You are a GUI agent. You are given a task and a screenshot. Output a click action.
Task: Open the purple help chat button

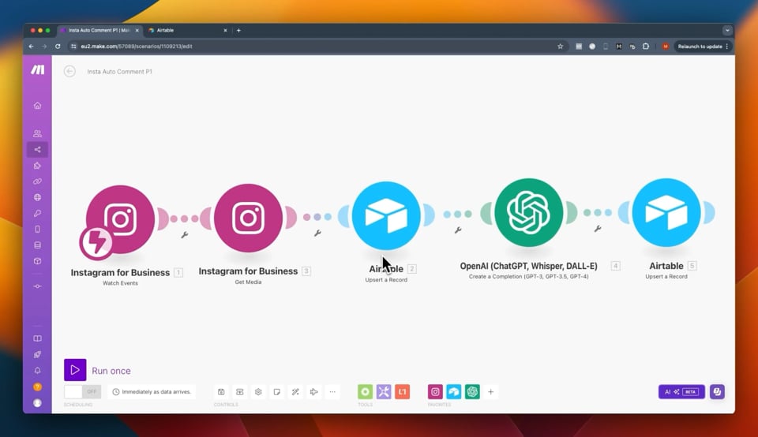point(717,391)
